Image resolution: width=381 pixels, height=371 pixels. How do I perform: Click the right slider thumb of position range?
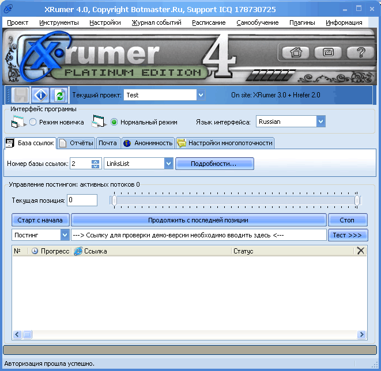[x=357, y=200]
